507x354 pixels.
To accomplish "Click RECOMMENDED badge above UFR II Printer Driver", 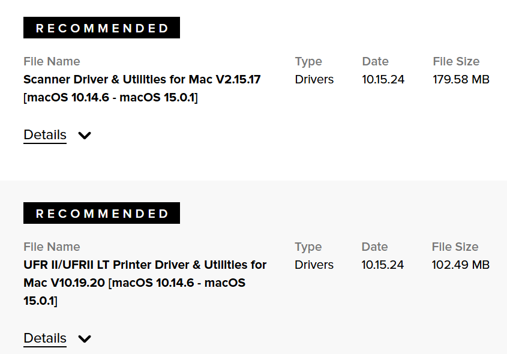I will [101, 214].
